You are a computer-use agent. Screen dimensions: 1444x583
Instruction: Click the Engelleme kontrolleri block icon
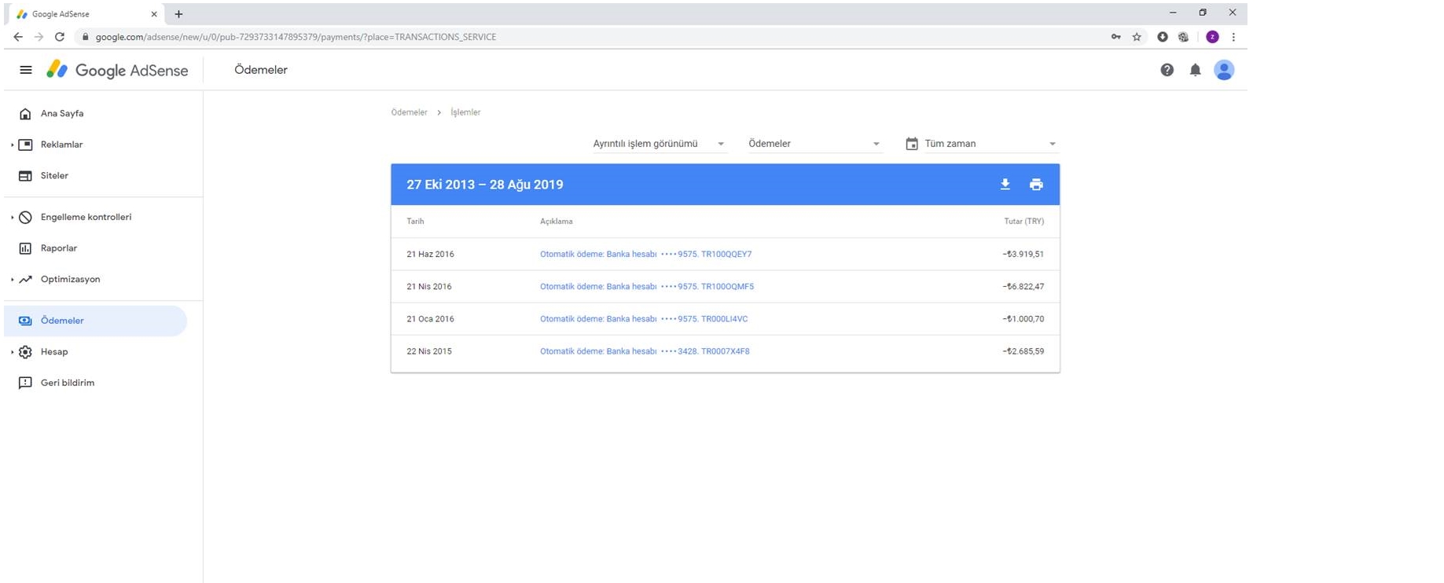[x=25, y=218]
